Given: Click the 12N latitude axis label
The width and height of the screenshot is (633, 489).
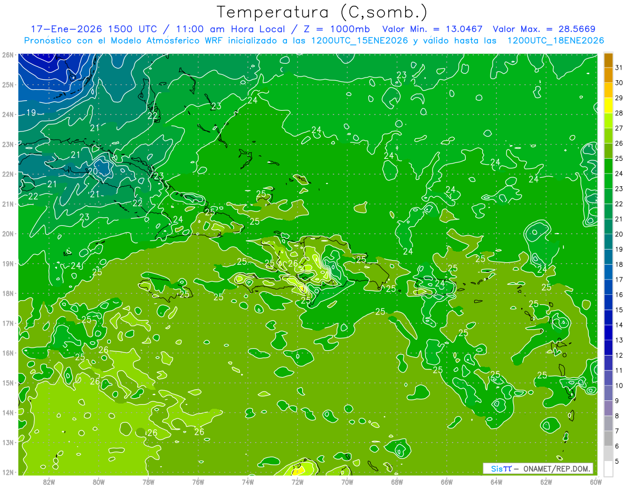Looking at the screenshot, I should click(7, 472).
